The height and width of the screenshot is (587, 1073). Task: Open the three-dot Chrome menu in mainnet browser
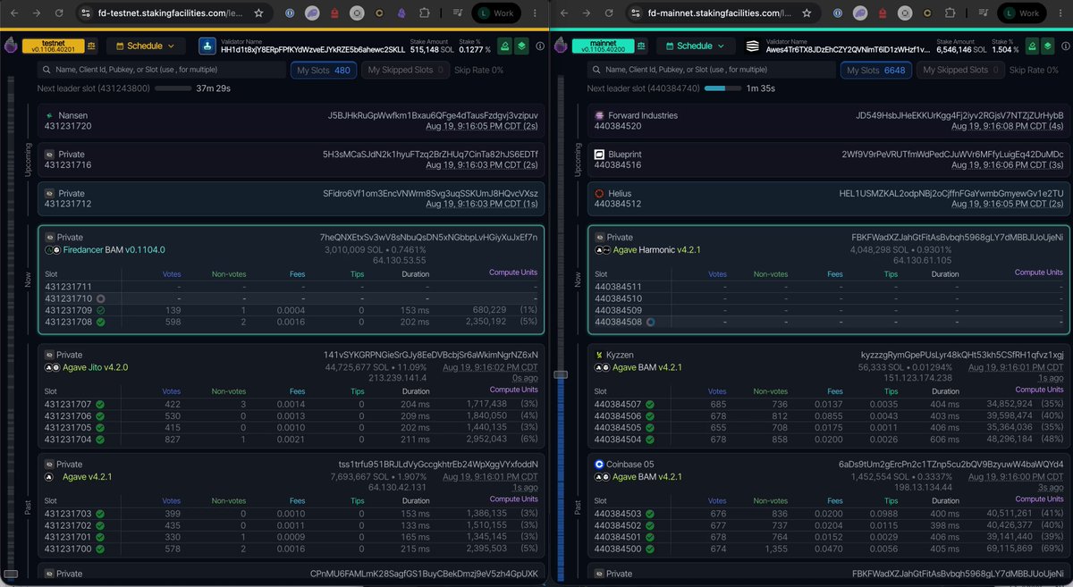[1062, 13]
